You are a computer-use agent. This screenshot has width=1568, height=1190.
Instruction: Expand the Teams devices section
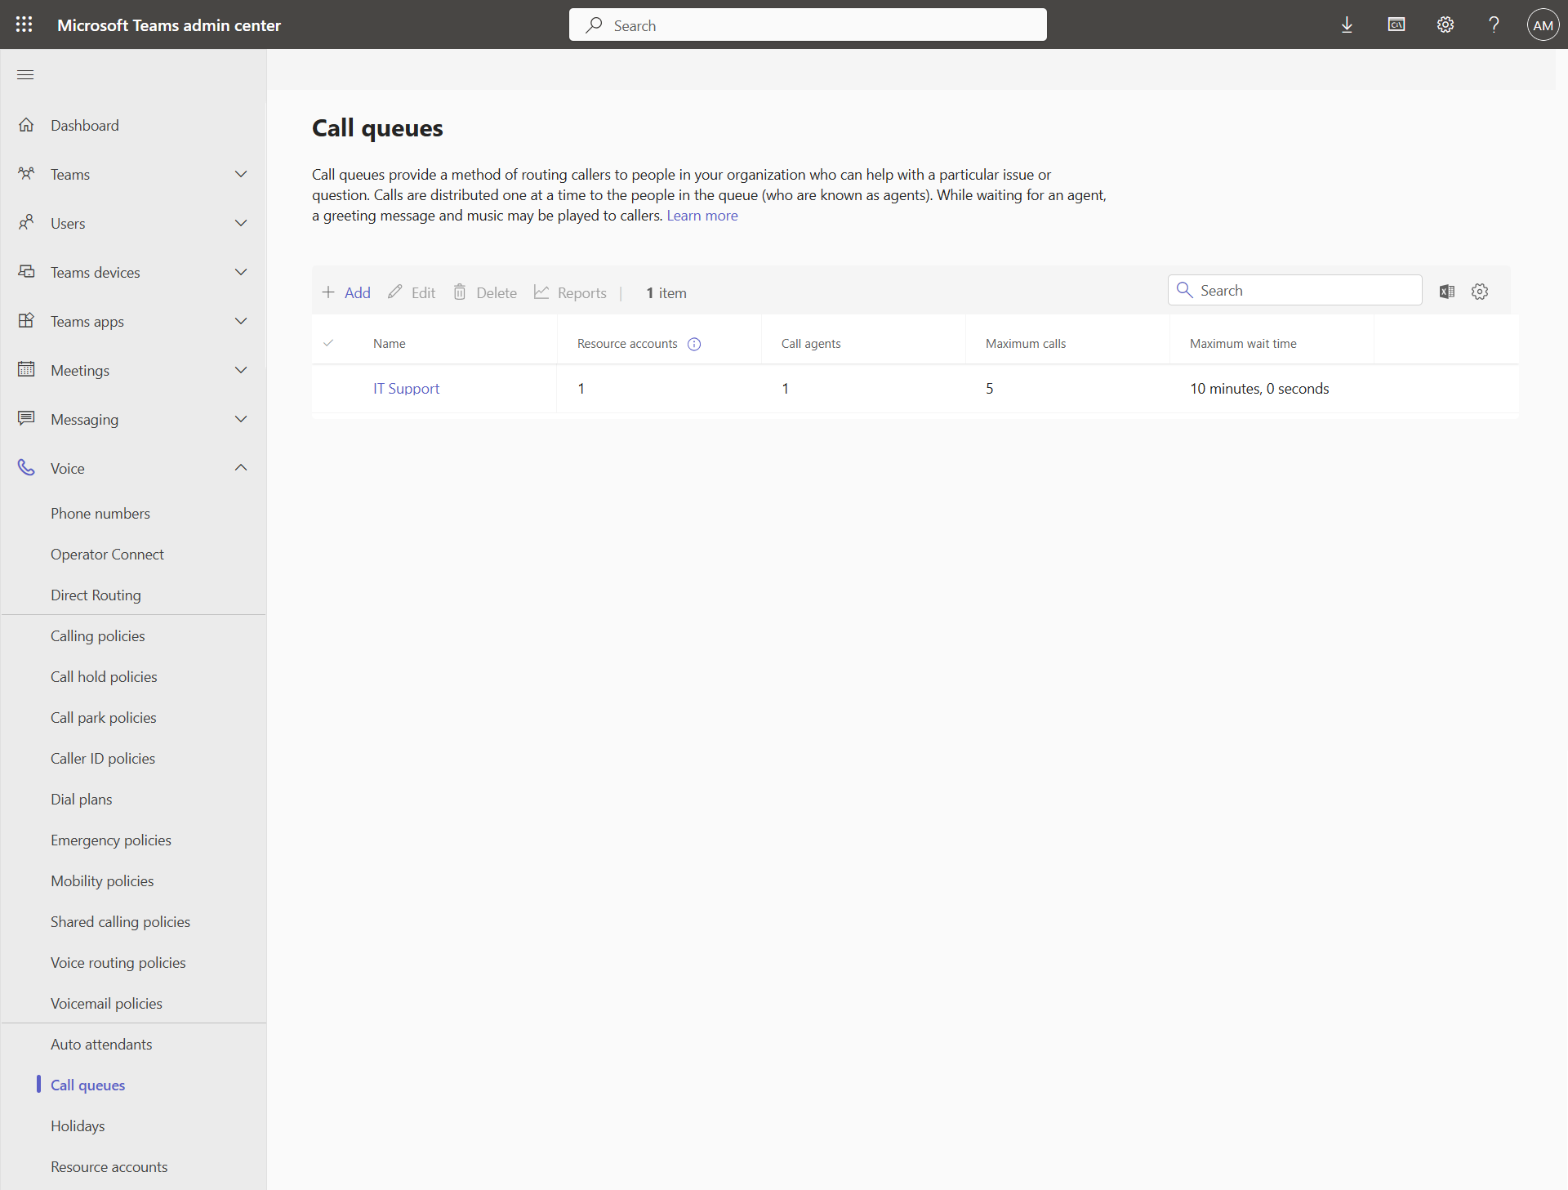pos(240,272)
